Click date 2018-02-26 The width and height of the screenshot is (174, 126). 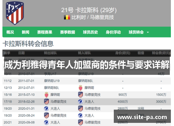coord(26,102)
